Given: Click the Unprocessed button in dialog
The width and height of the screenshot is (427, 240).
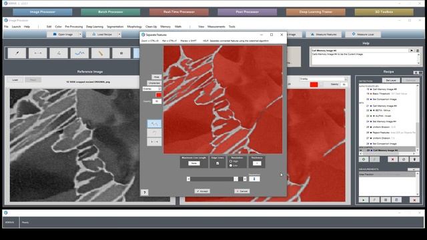Looking at the screenshot, I should [x=154, y=83].
